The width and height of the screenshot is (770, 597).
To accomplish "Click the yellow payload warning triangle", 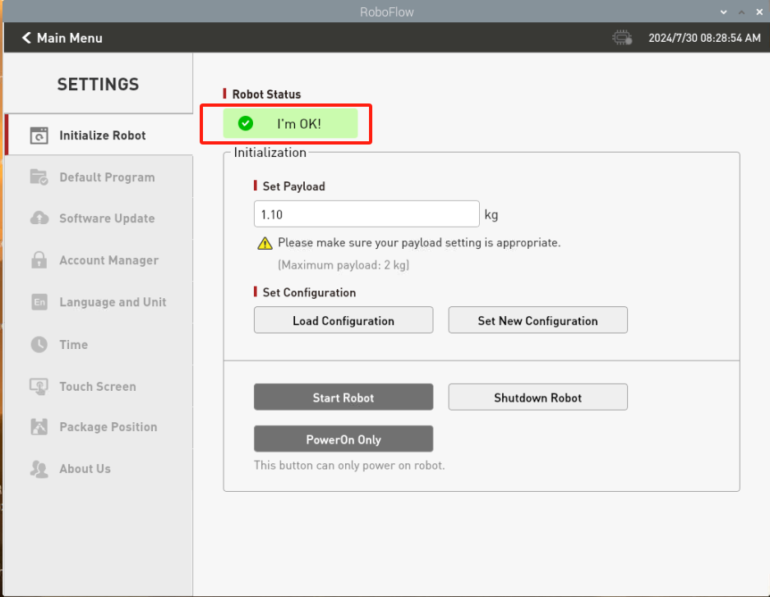I will click(264, 243).
